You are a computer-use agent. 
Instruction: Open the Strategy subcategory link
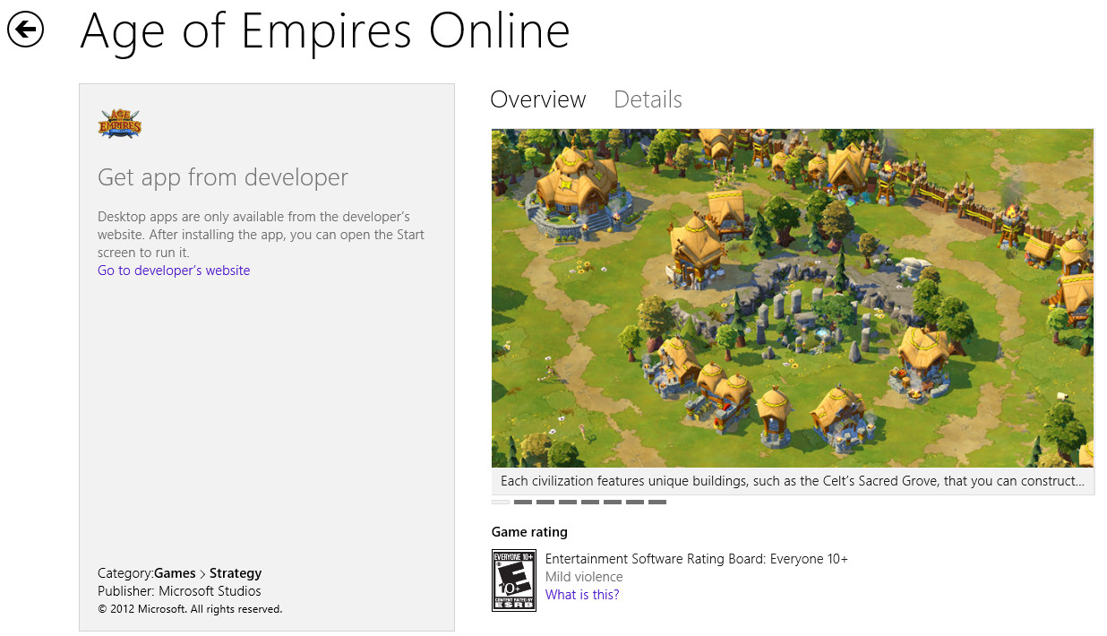pyautogui.click(x=236, y=573)
